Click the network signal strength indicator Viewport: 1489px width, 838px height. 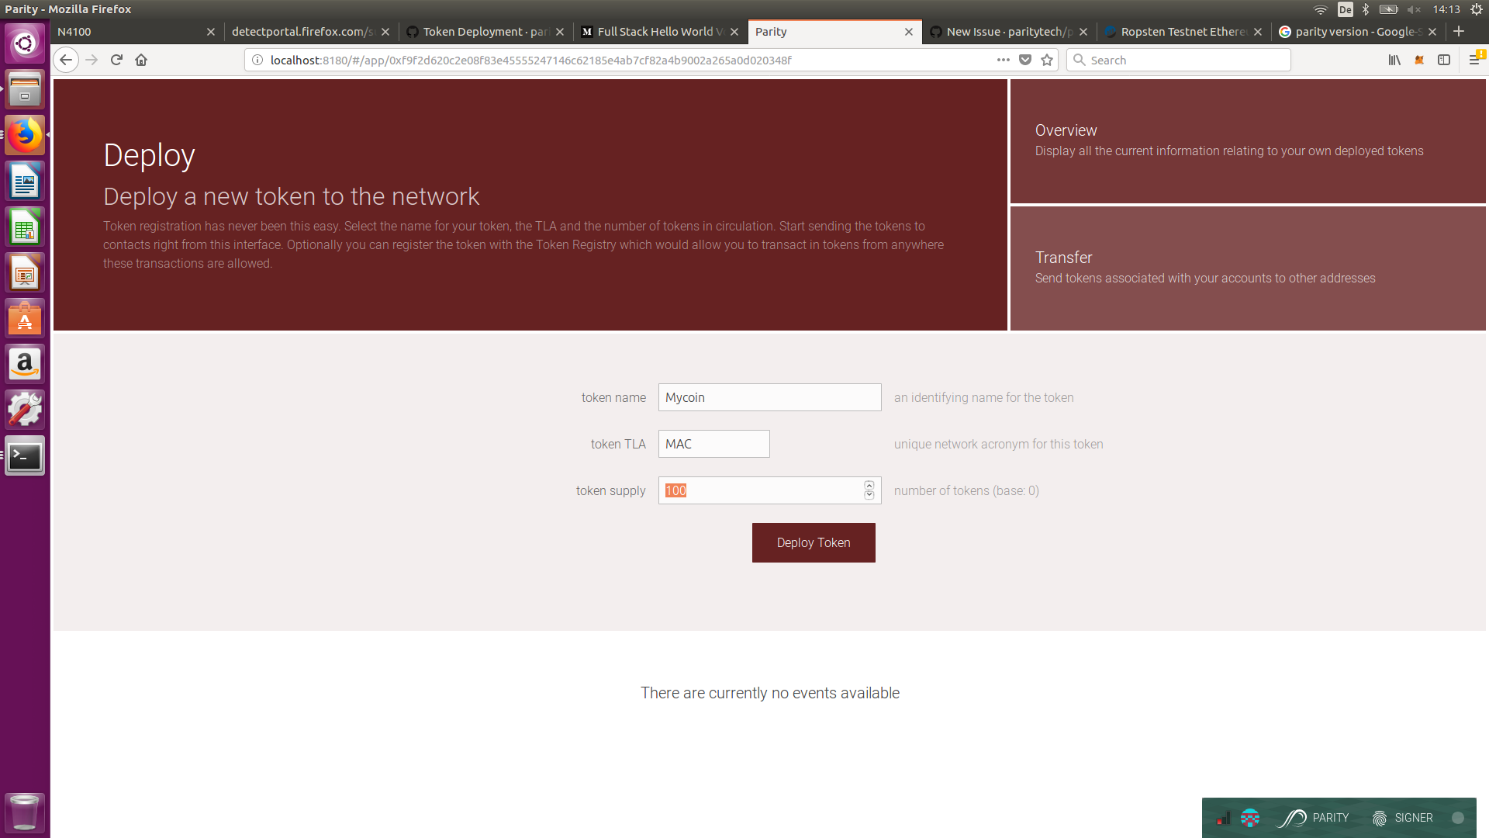(x=1223, y=819)
